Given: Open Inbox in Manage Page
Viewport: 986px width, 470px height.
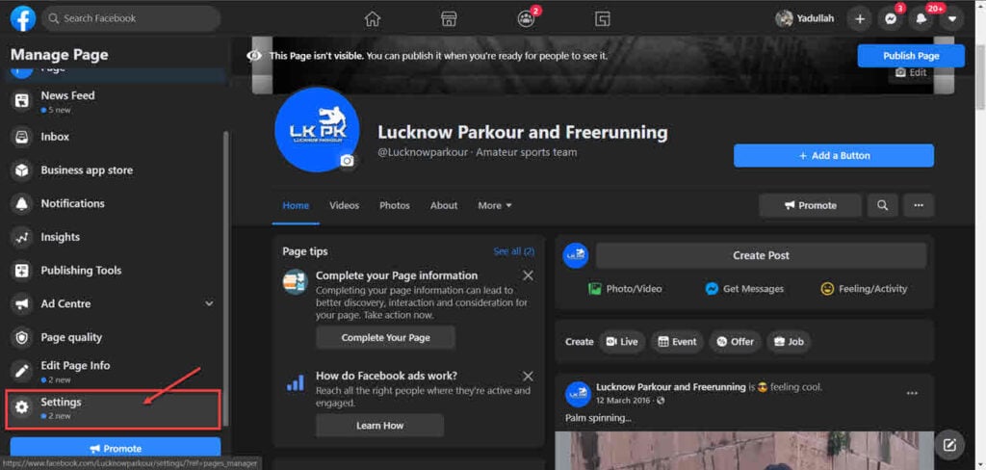Looking at the screenshot, I should coord(116,137).
